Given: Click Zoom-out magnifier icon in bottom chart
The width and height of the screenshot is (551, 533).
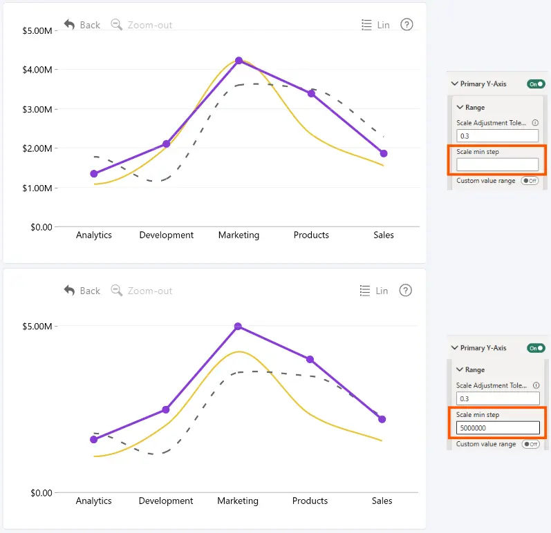Looking at the screenshot, I should tap(116, 291).
